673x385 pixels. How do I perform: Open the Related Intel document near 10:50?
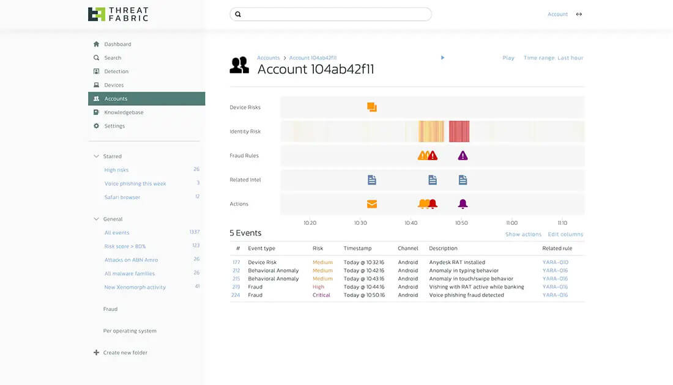[x=463, y=180]
